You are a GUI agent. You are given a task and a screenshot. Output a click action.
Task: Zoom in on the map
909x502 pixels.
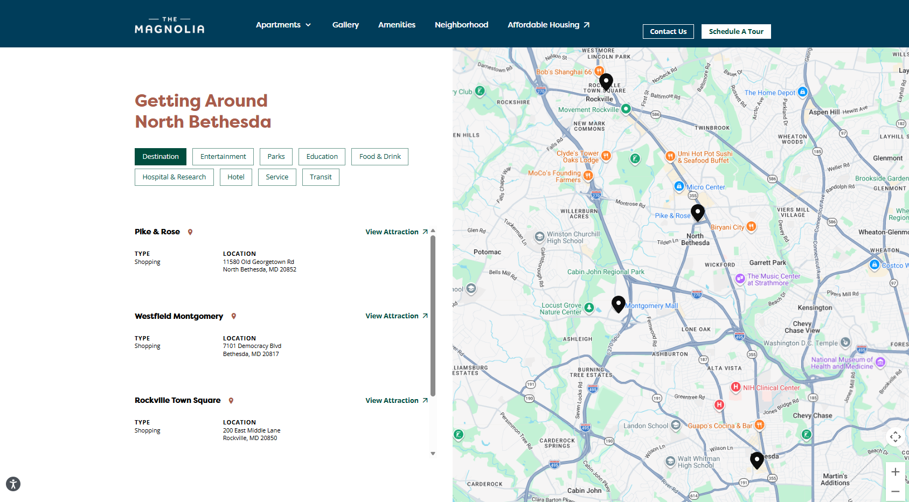(896, 472)
